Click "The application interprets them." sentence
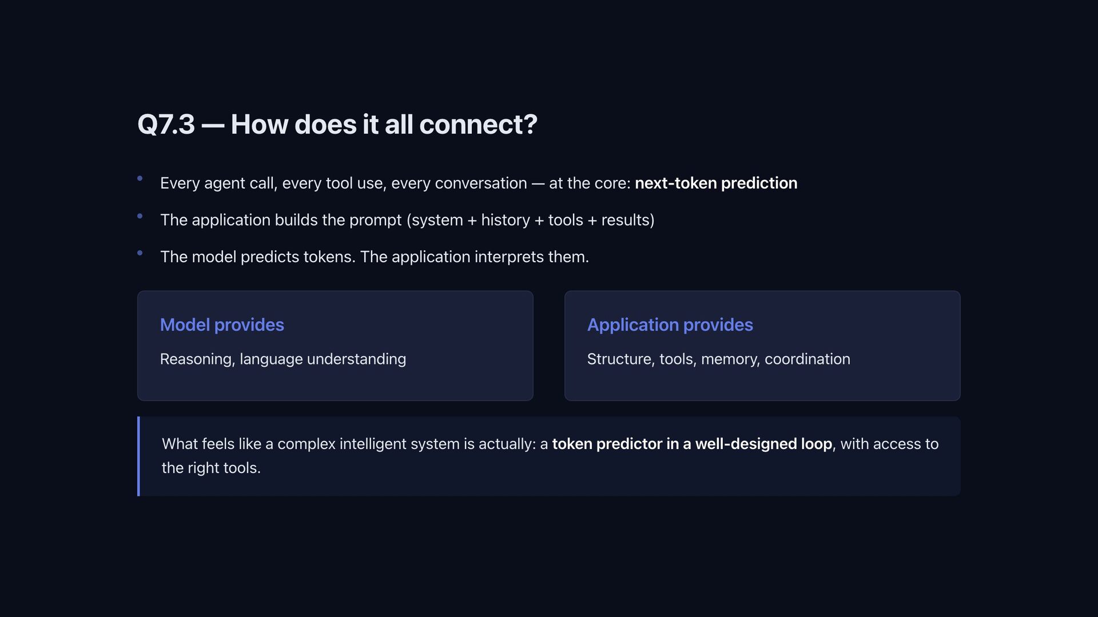1098x617 pixels. pos(474,257)
